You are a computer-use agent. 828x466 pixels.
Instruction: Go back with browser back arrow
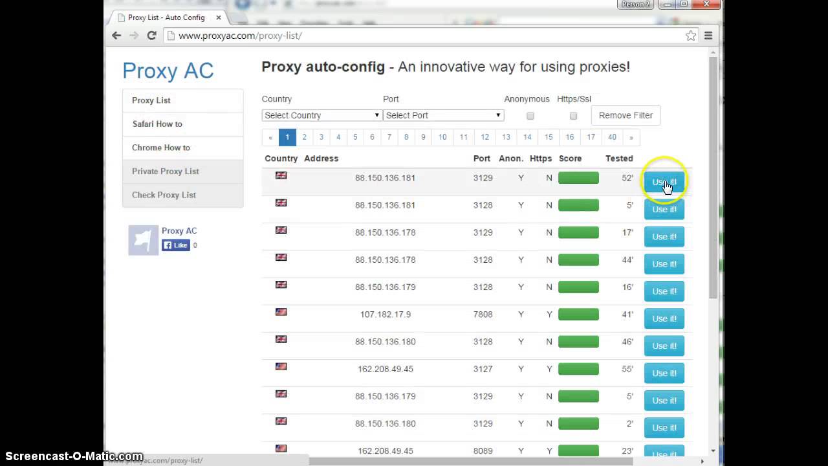pyautogui.click(x=116, y=36)
